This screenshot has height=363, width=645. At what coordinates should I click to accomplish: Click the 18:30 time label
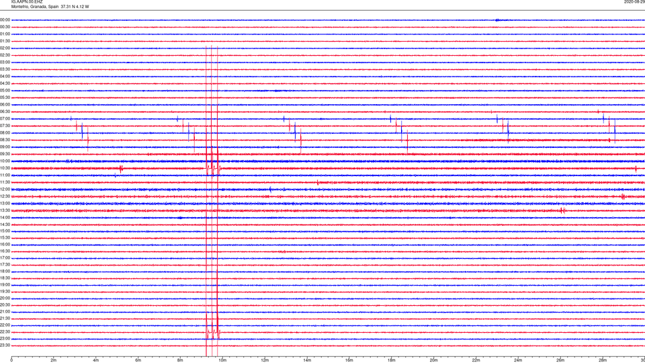click(5, 278)
